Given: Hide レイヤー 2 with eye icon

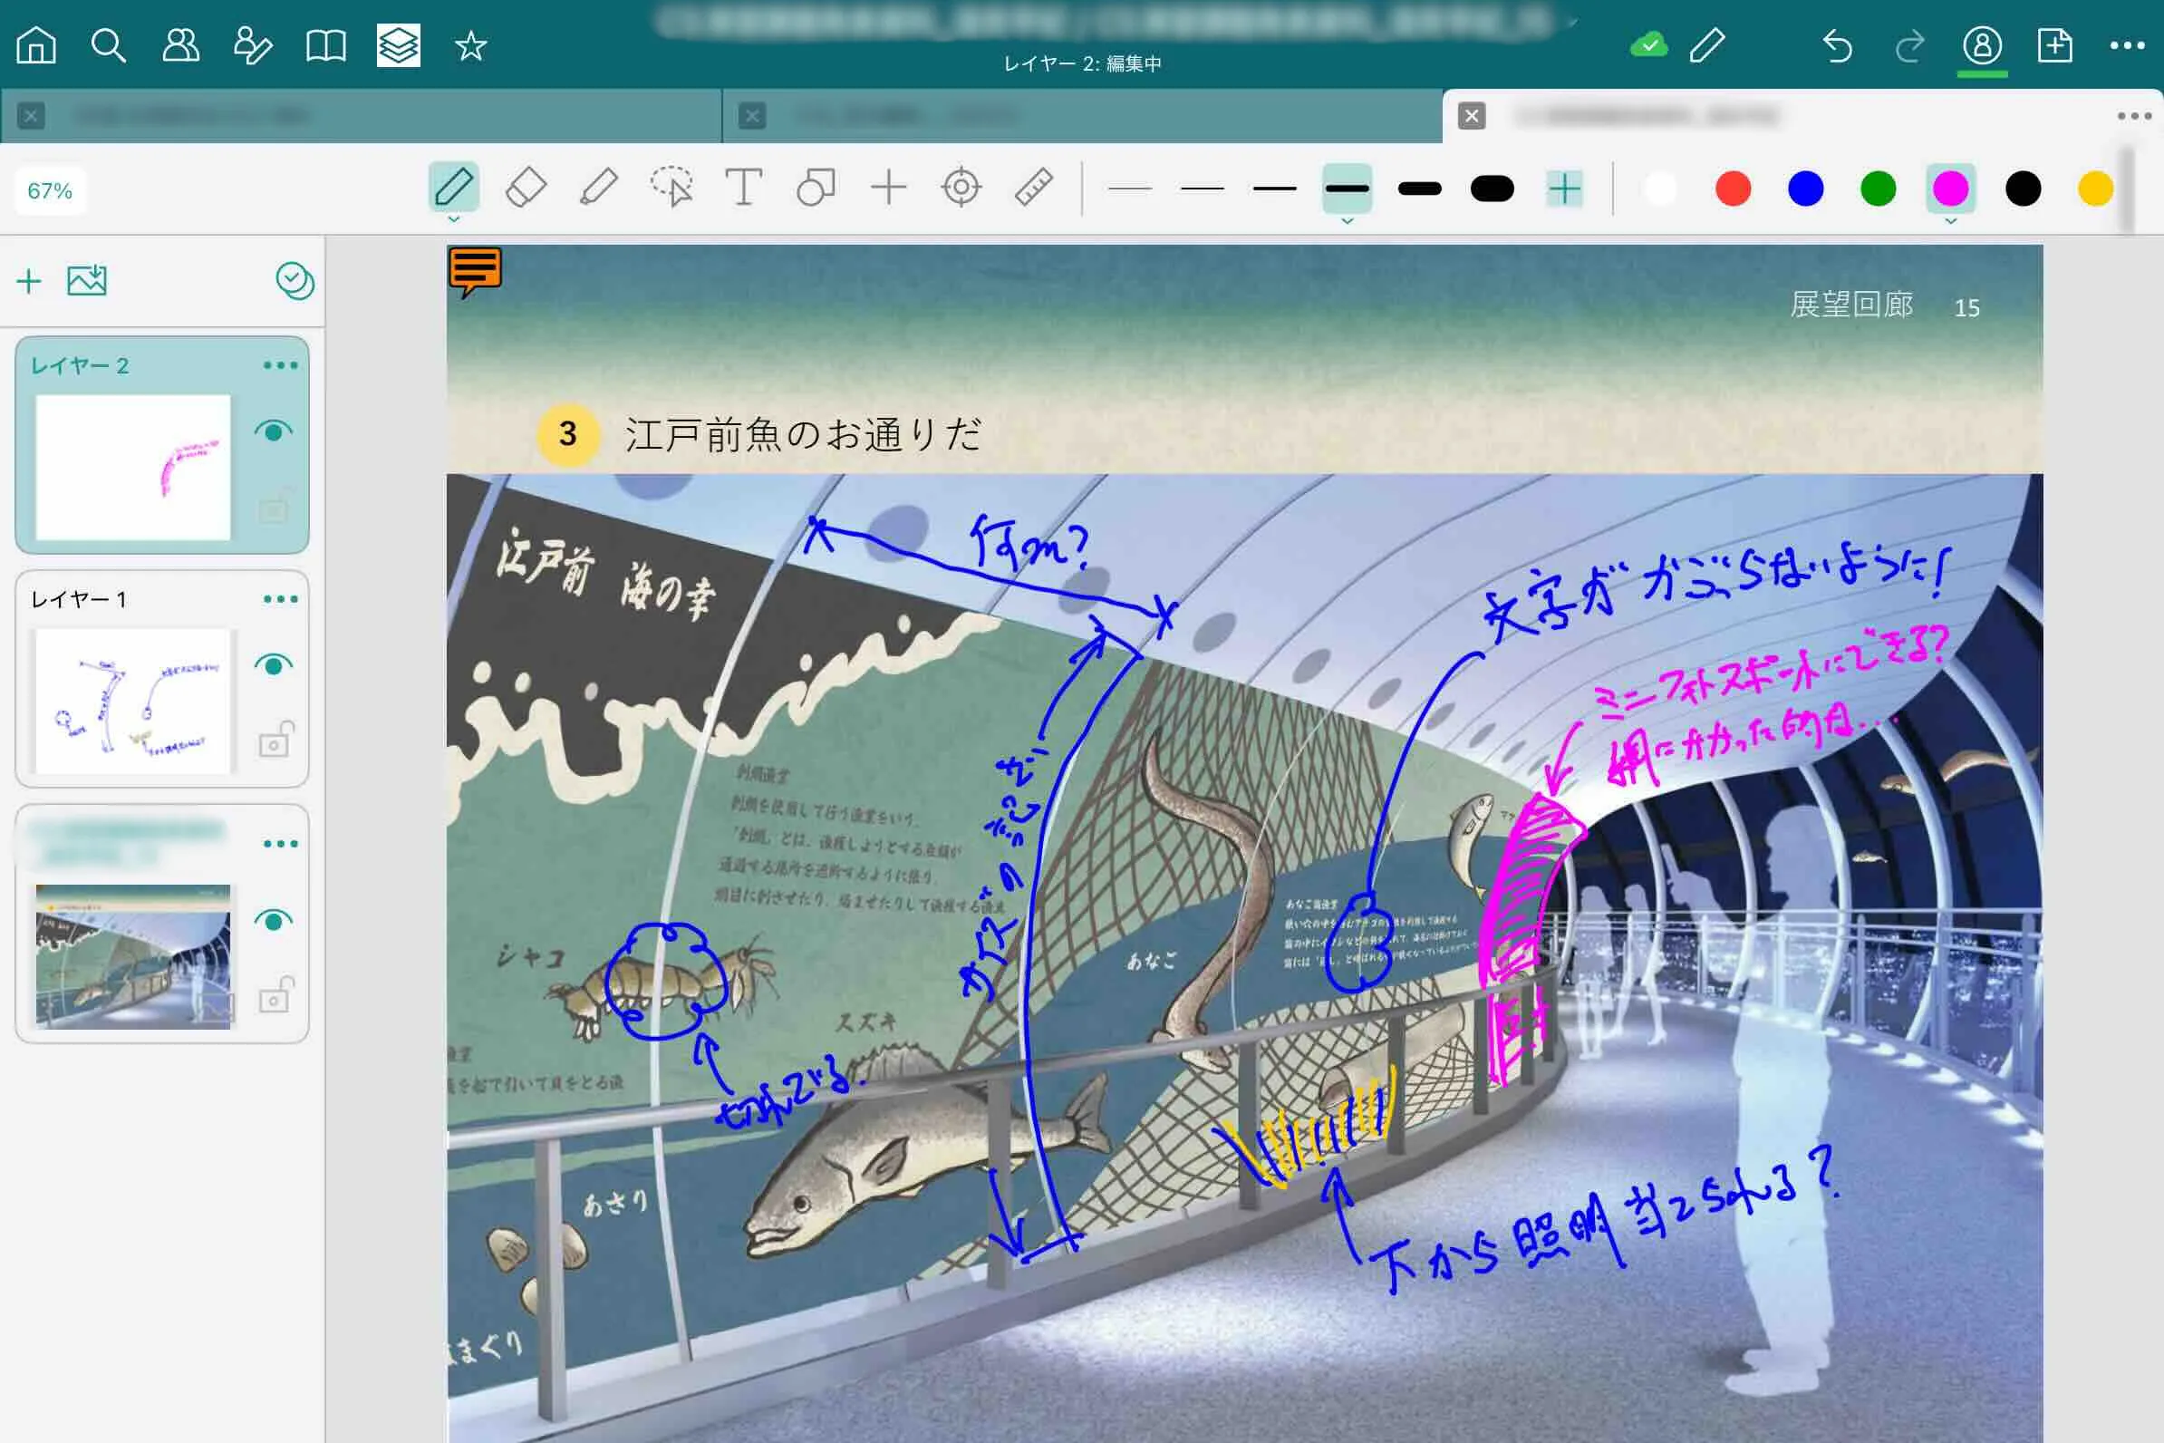Looking at the screenshot, I should [274, 431].
